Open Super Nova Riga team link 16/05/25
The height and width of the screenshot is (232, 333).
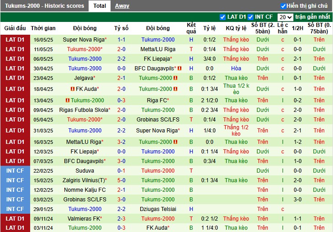click(x=84, y=40)
